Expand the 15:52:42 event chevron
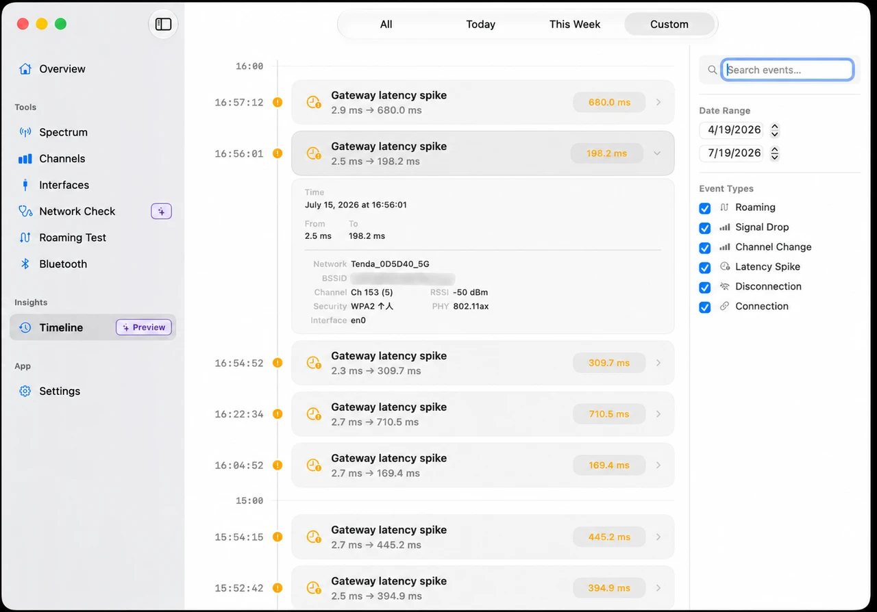 tap(658, 588)
